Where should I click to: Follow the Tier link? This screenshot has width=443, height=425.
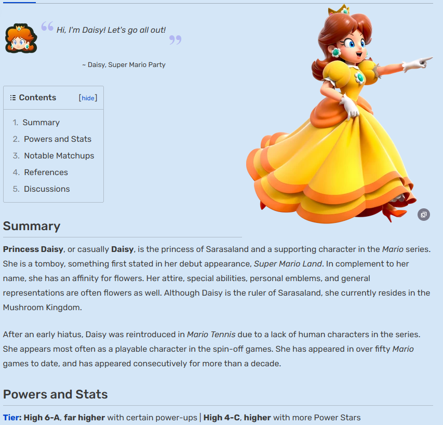[12, 417]
